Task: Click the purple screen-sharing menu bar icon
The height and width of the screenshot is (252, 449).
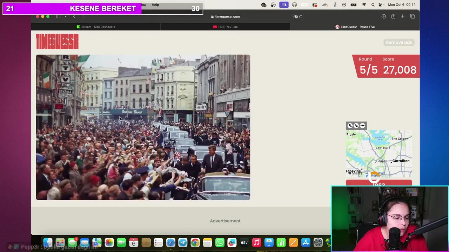Action: coord(284,5)
